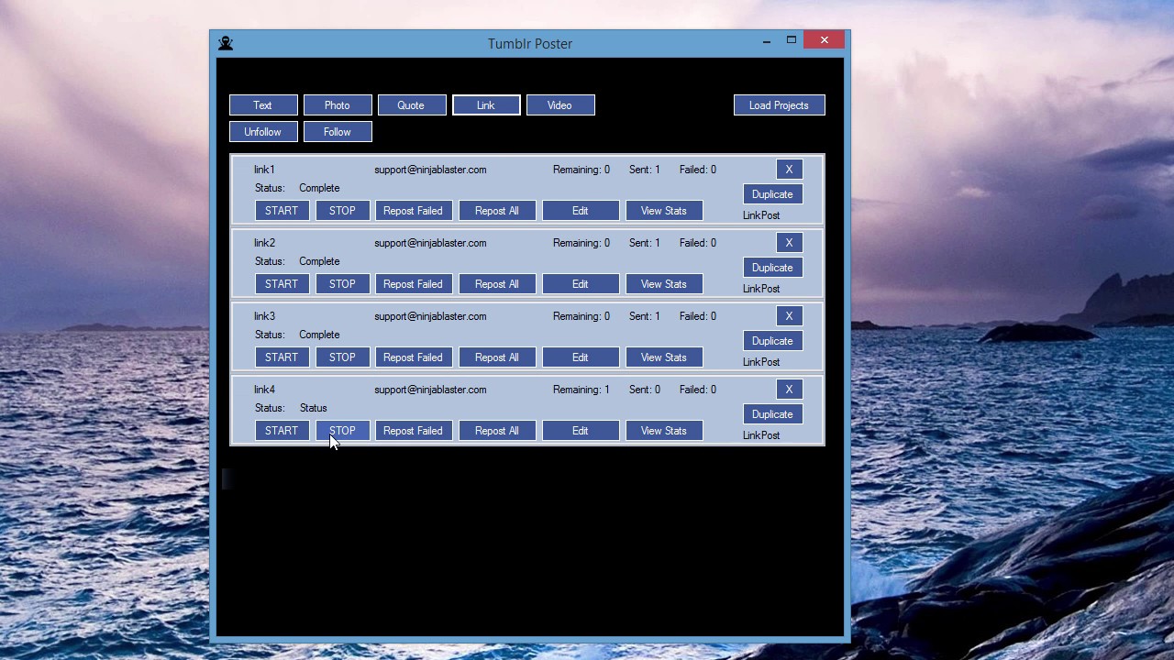The width and height of the screenshot is (1174, 660).
Task: Repost all posts for link3
Action: 497,357
